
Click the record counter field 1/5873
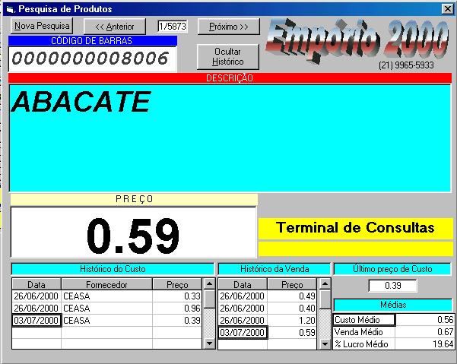click(172, 27)
